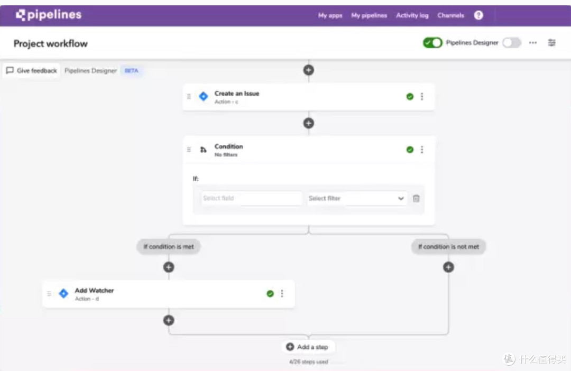Image resolution: width=571 pixels, height=371 pixels.
Task: Add step between Create an Issue and Condition
Action: pyautogui.click(x=308, y=123)
